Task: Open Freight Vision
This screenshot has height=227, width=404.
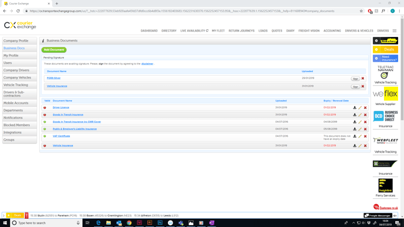Action: click(309, 31)
